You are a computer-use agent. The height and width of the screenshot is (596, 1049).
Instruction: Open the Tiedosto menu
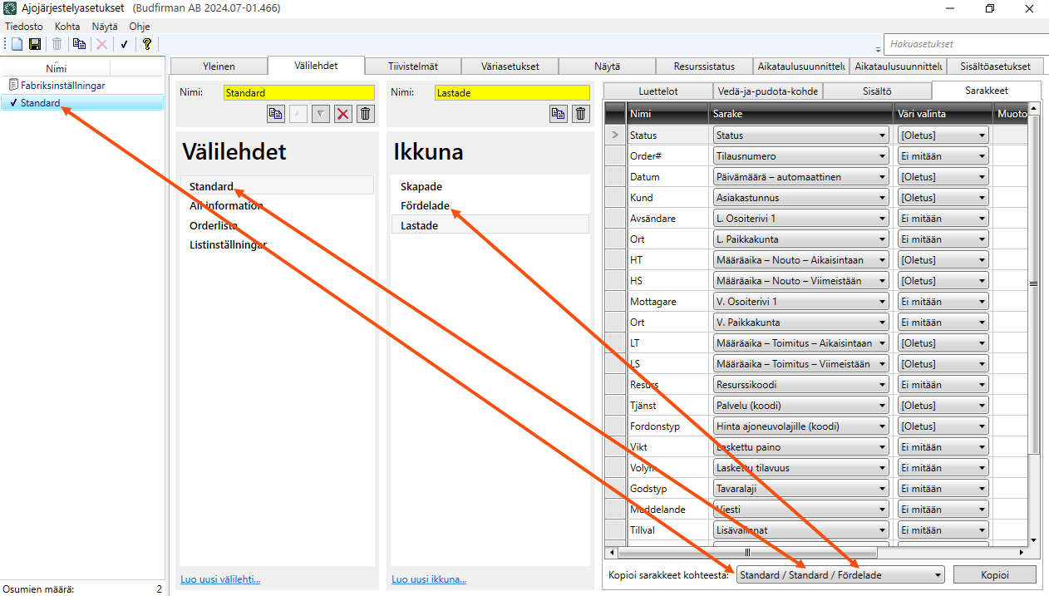click(x=24, y=27)
